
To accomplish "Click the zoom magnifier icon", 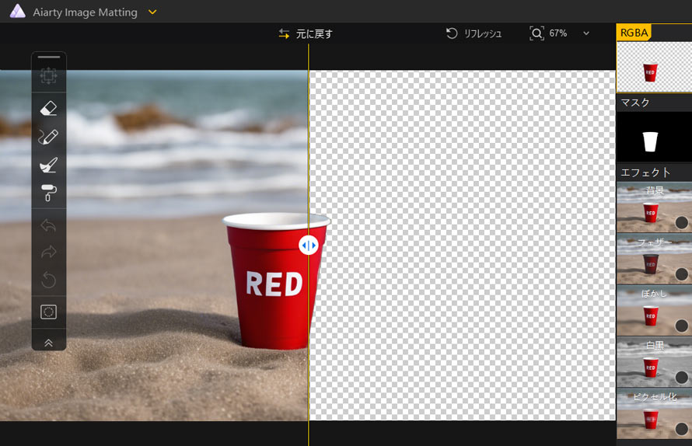I will point(536,33).
